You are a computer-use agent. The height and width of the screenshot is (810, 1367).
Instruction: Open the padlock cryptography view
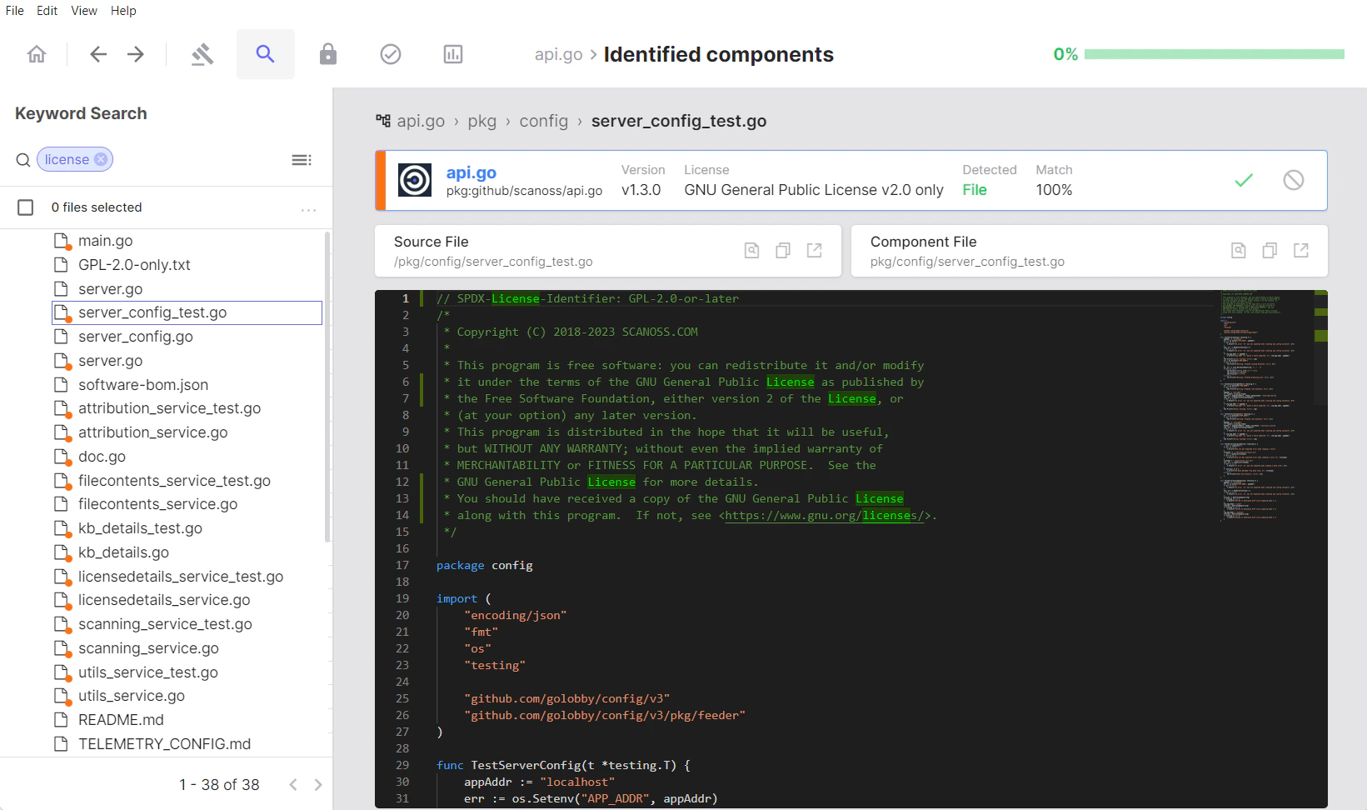[328, 54]
